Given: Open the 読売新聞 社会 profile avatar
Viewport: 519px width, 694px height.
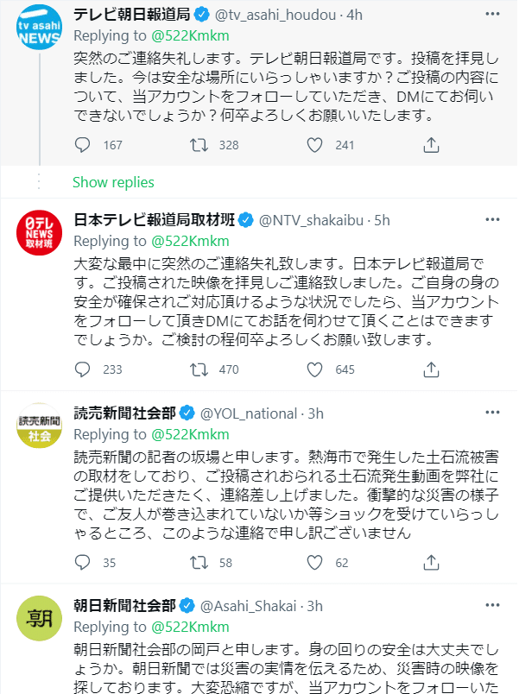Looking at the screenshot, I should pos(40,426).
